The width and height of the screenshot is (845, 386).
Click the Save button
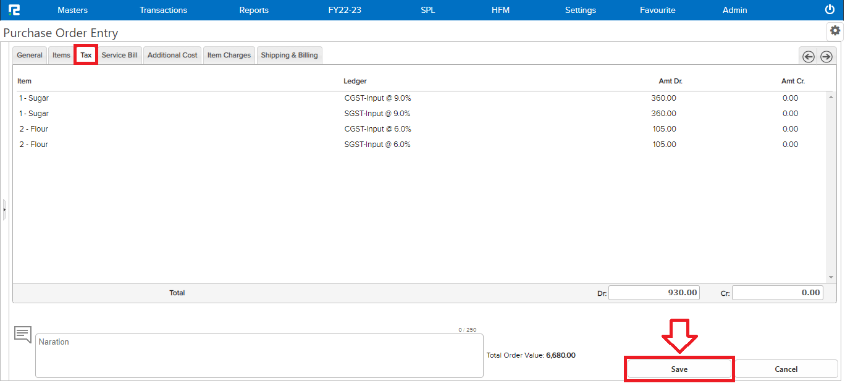[679, 369]
